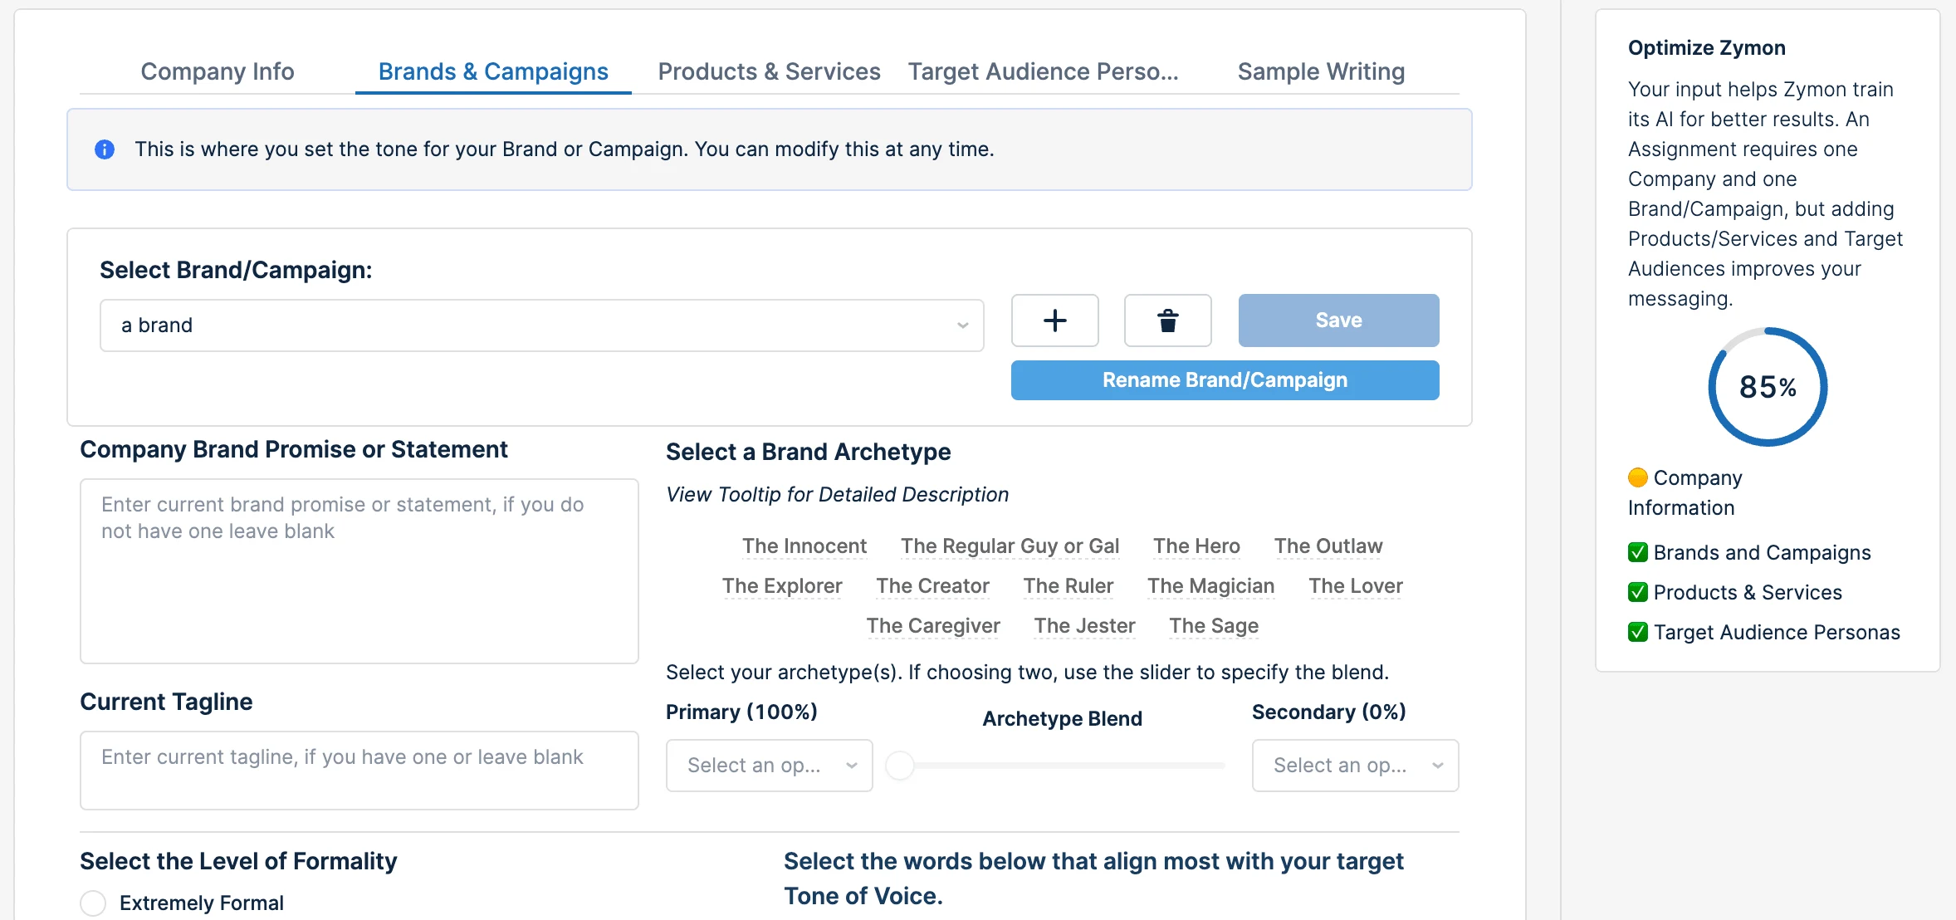The image size is (1956, 920).
Task: Click the Rename Brand/Campaign button
Action: click(x=1225, y=380)
